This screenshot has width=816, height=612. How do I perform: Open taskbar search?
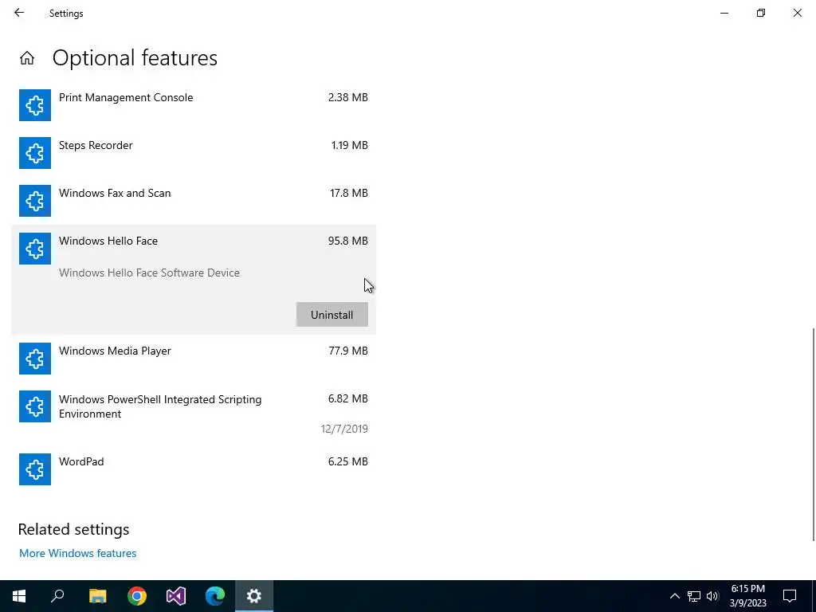pos(57,596)
